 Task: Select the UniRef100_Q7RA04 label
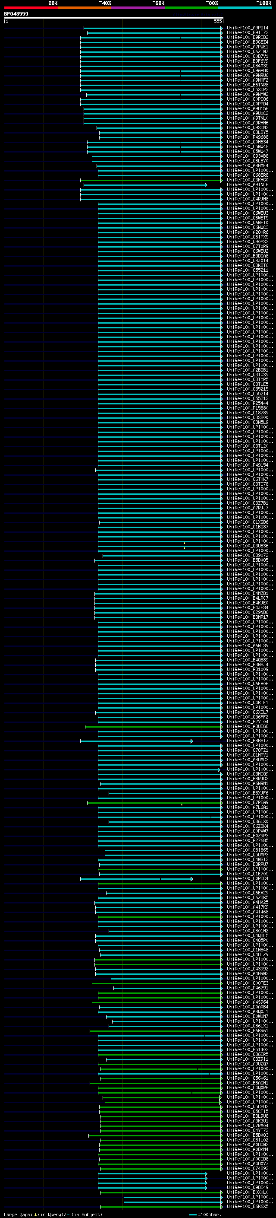[x=247, y=1126]
